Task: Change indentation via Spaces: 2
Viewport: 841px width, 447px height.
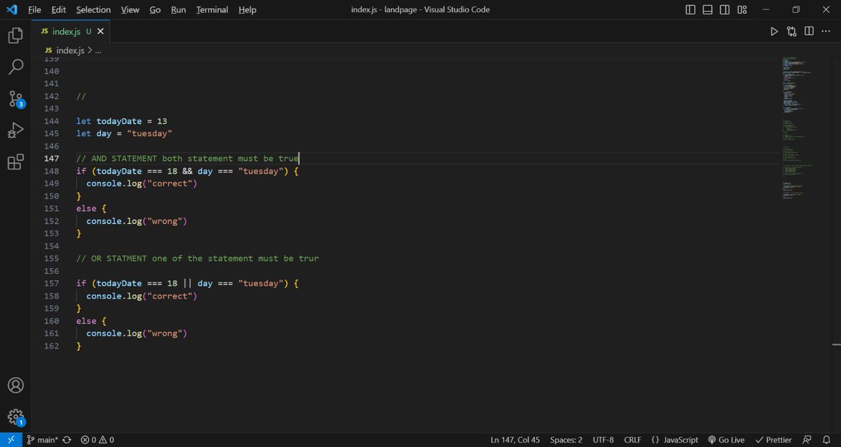Action: pyautogui.click(x=566, y=440)
